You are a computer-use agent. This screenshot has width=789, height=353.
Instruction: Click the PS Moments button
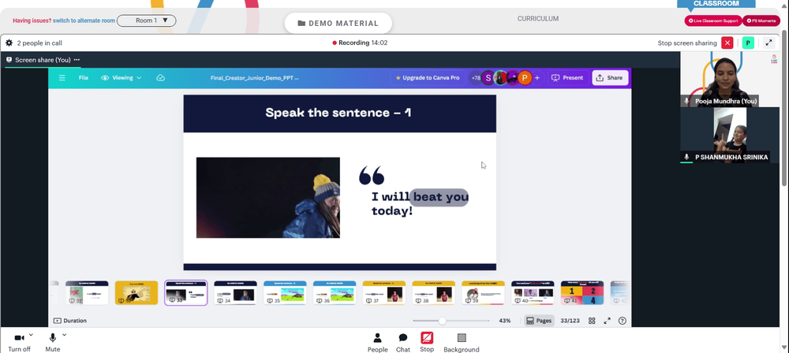(x=761, y=20)
